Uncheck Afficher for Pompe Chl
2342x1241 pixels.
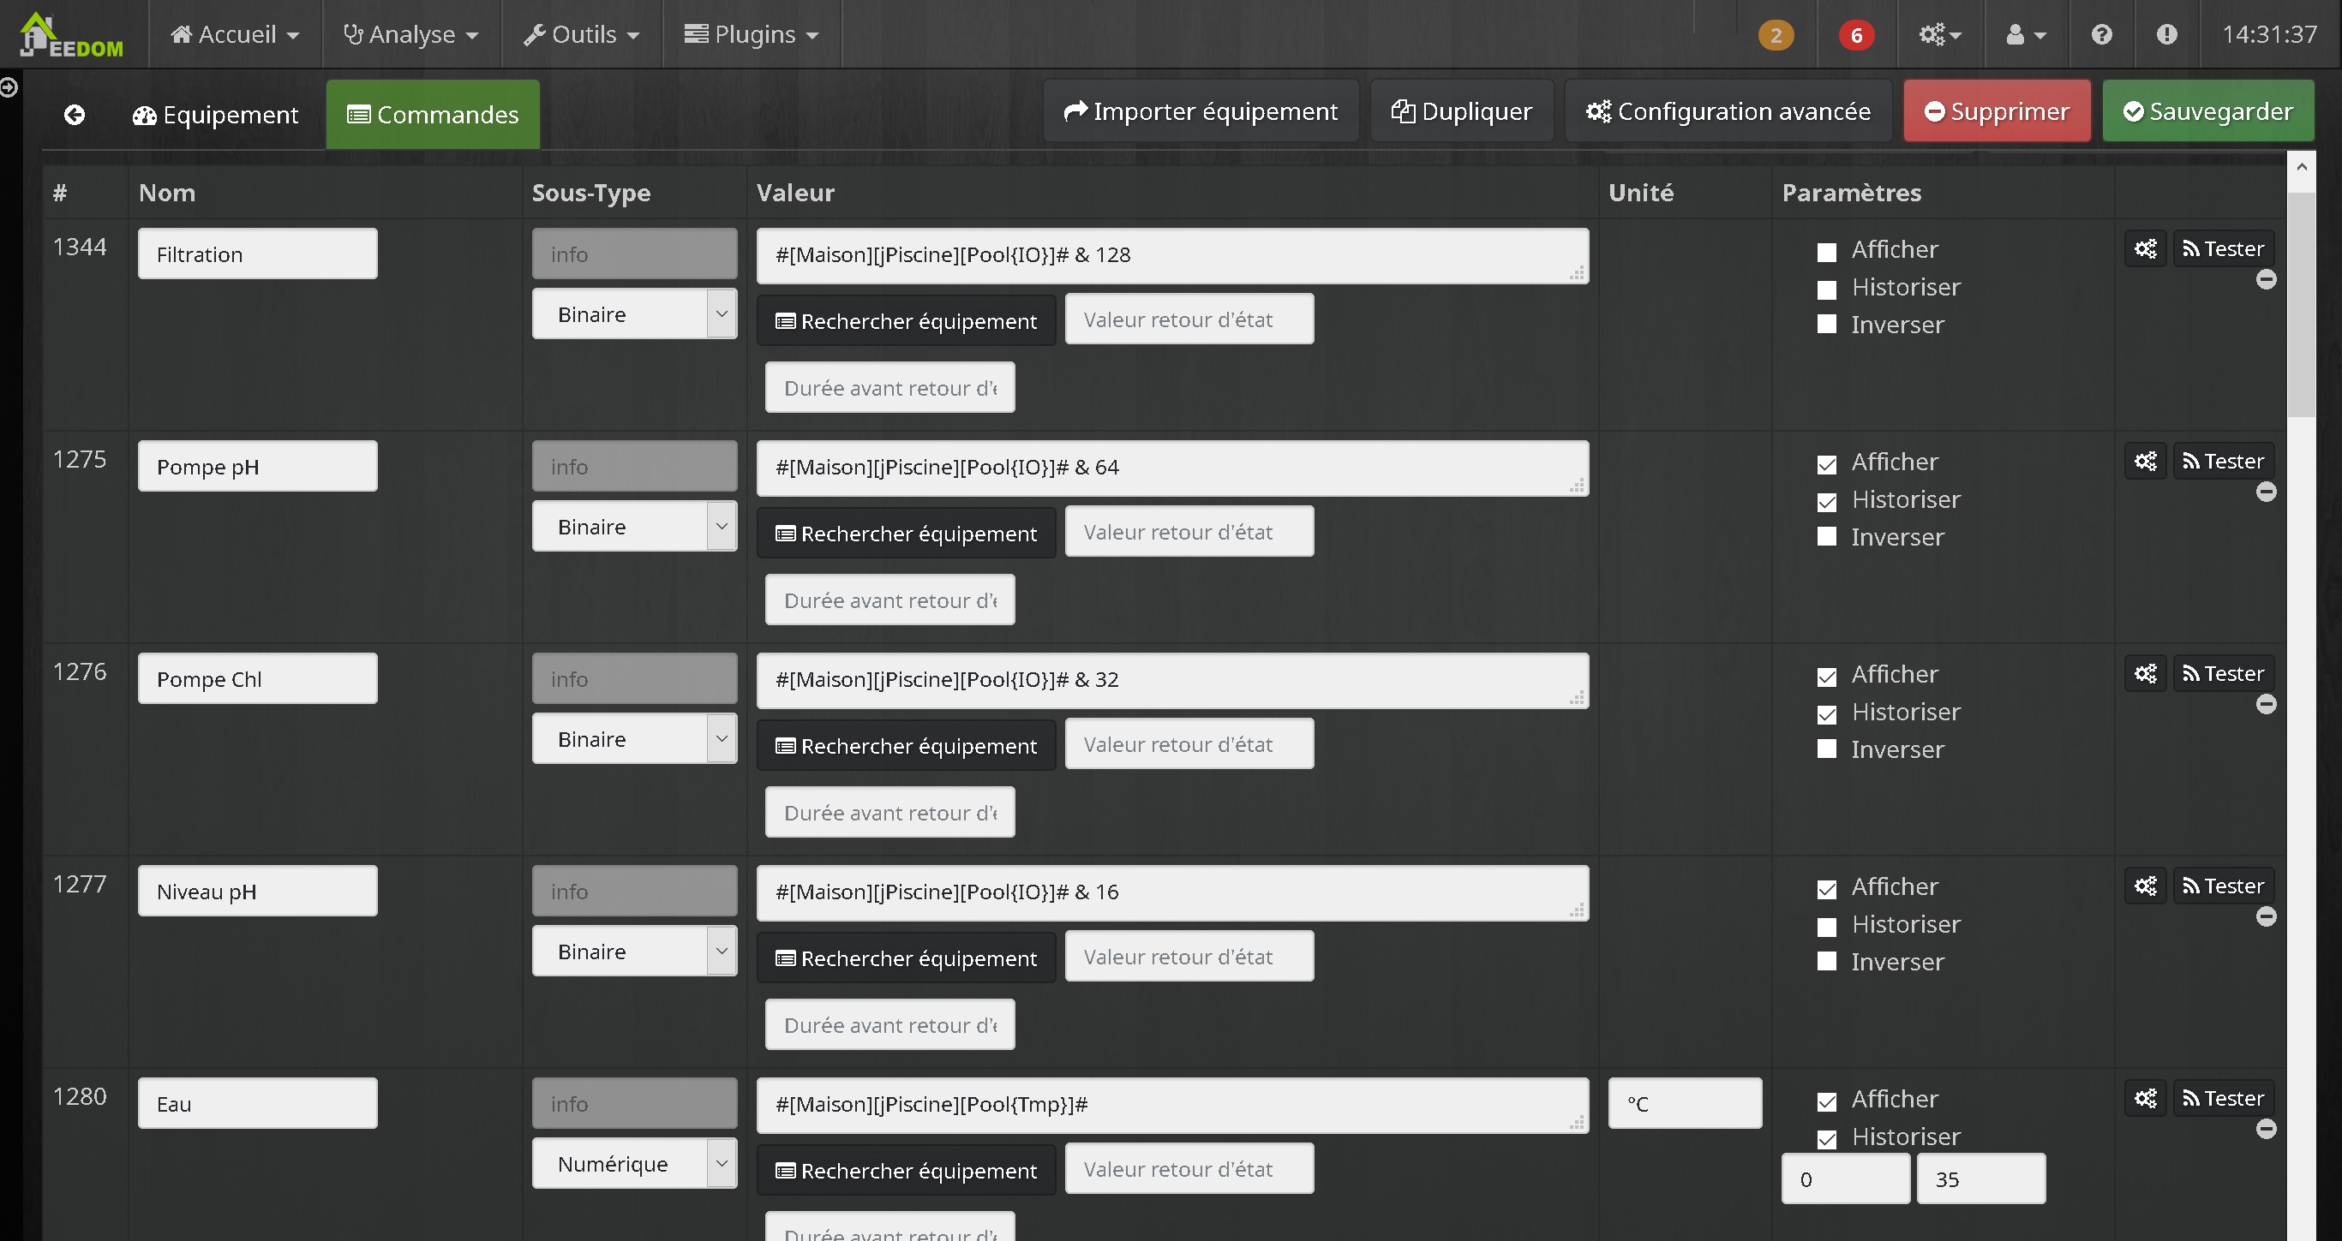click(1826, 677)
